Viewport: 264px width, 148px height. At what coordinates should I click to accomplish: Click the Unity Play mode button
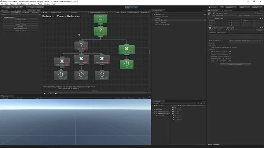click(x=128, y=7)
